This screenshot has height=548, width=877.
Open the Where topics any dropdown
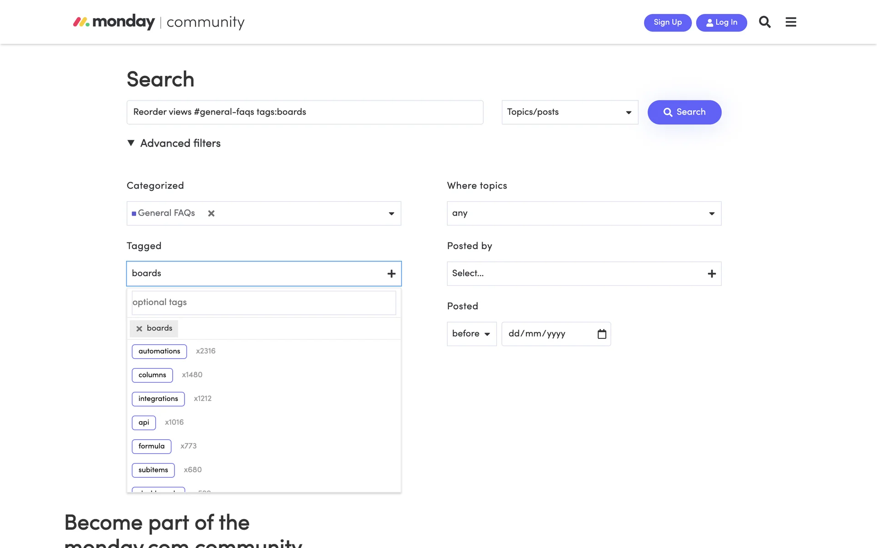point(584,213)
